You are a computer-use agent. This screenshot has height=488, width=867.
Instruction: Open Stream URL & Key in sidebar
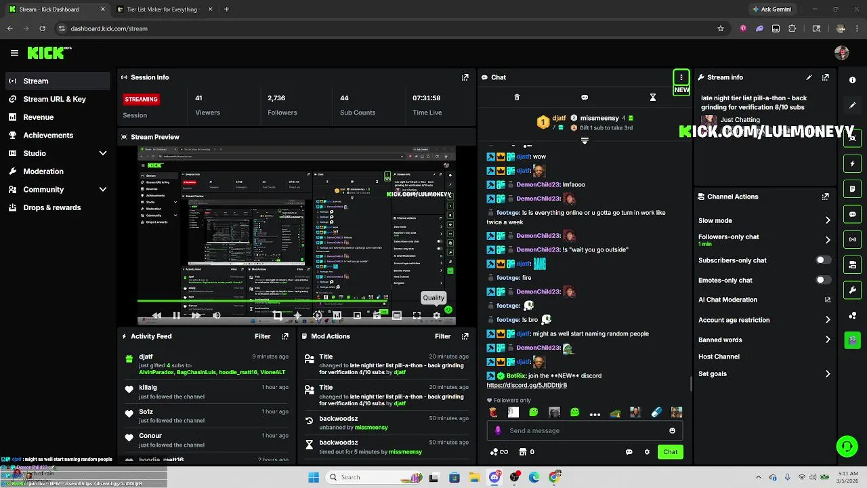point(55,99)
